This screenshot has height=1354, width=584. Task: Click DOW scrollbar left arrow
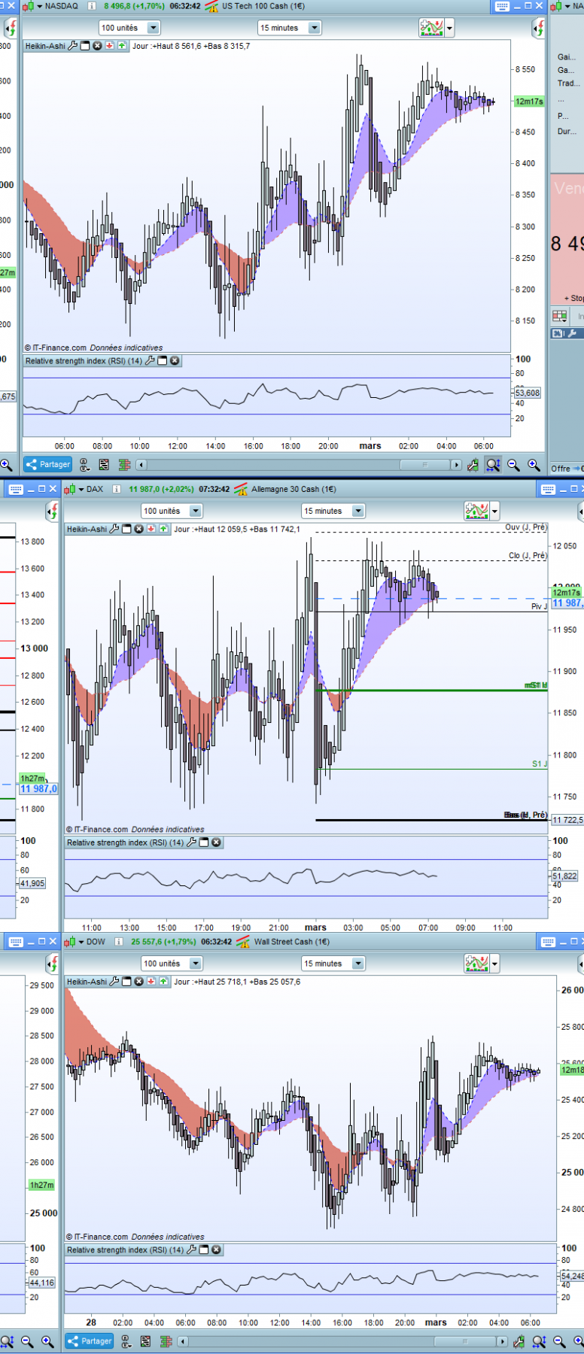[183, 1341]
